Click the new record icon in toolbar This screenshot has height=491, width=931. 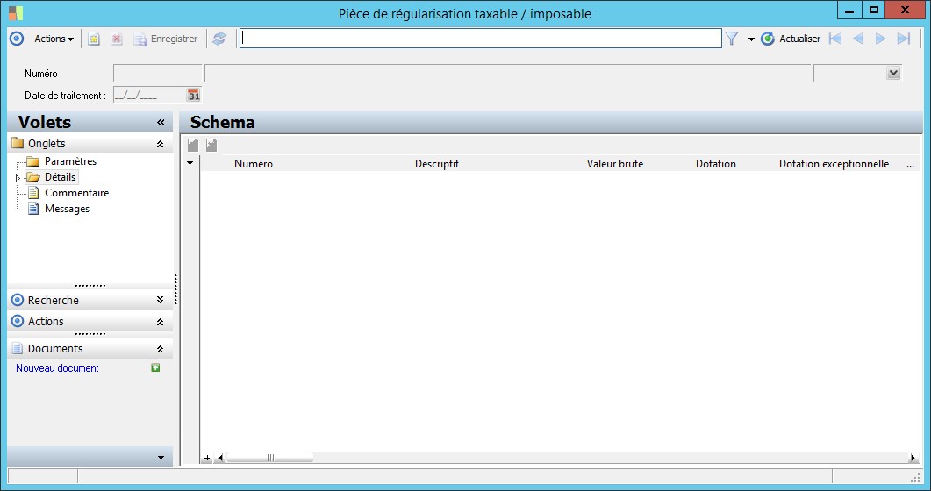pos(94,39)
